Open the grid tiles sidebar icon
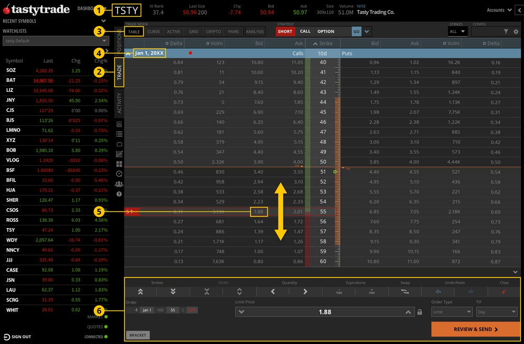Viewport: 524px width, 344px height. (119, 164)
